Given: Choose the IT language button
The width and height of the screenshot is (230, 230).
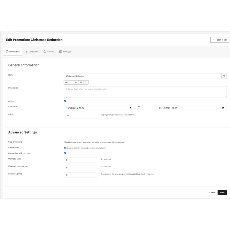Looking at the screenshot, I should 81,82.
